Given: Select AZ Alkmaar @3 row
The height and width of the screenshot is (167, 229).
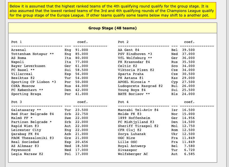Looking at the screenshot, I should (x=50, y=146).
